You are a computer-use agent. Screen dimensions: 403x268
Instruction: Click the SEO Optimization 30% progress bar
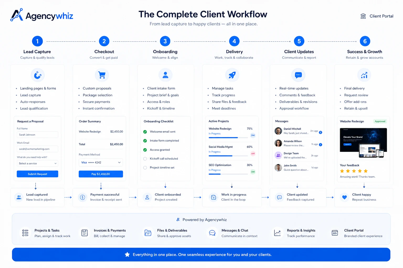tap(228, 174)
